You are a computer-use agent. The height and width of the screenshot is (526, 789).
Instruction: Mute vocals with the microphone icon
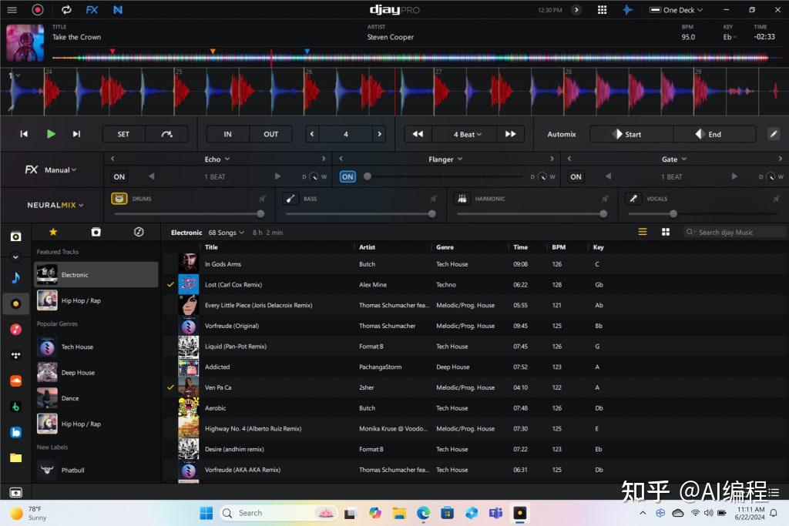633,199
